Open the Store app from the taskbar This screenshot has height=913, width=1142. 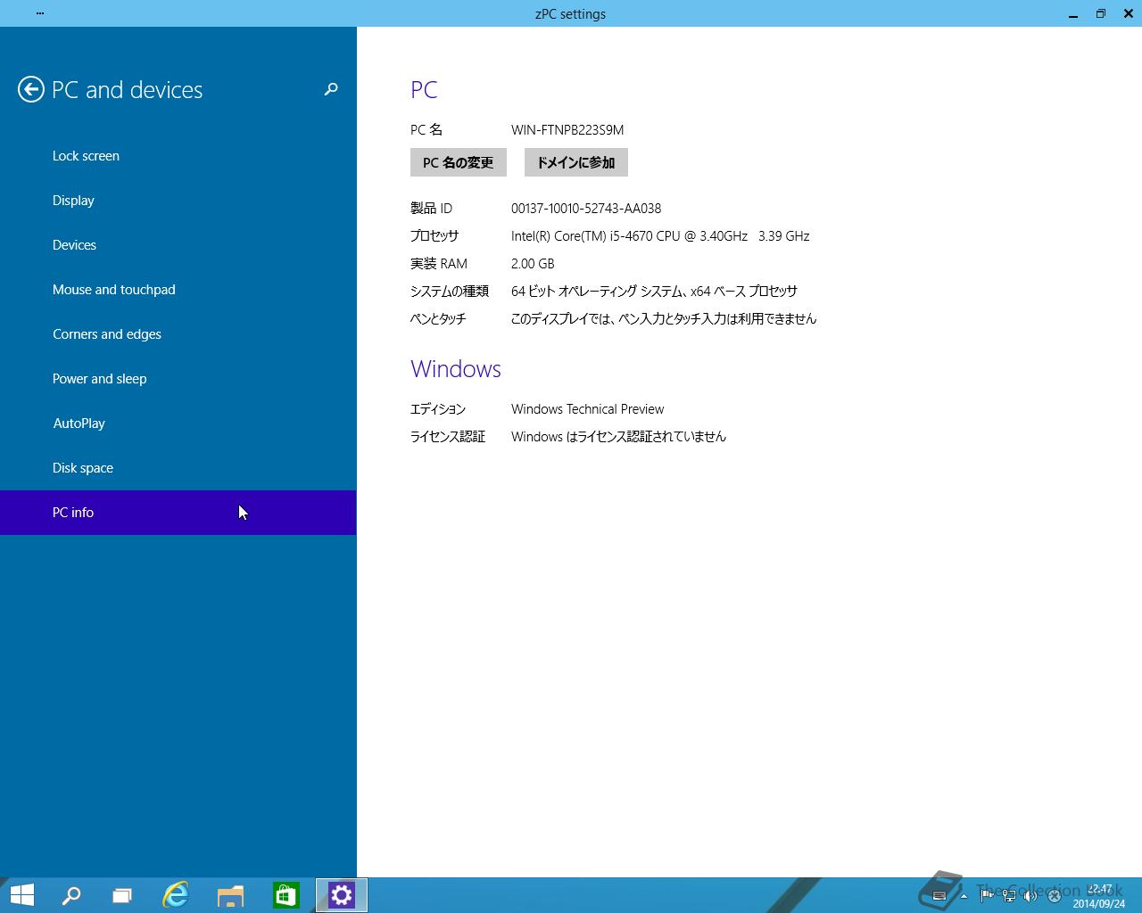pyautogui.click(x=286, y=895)
